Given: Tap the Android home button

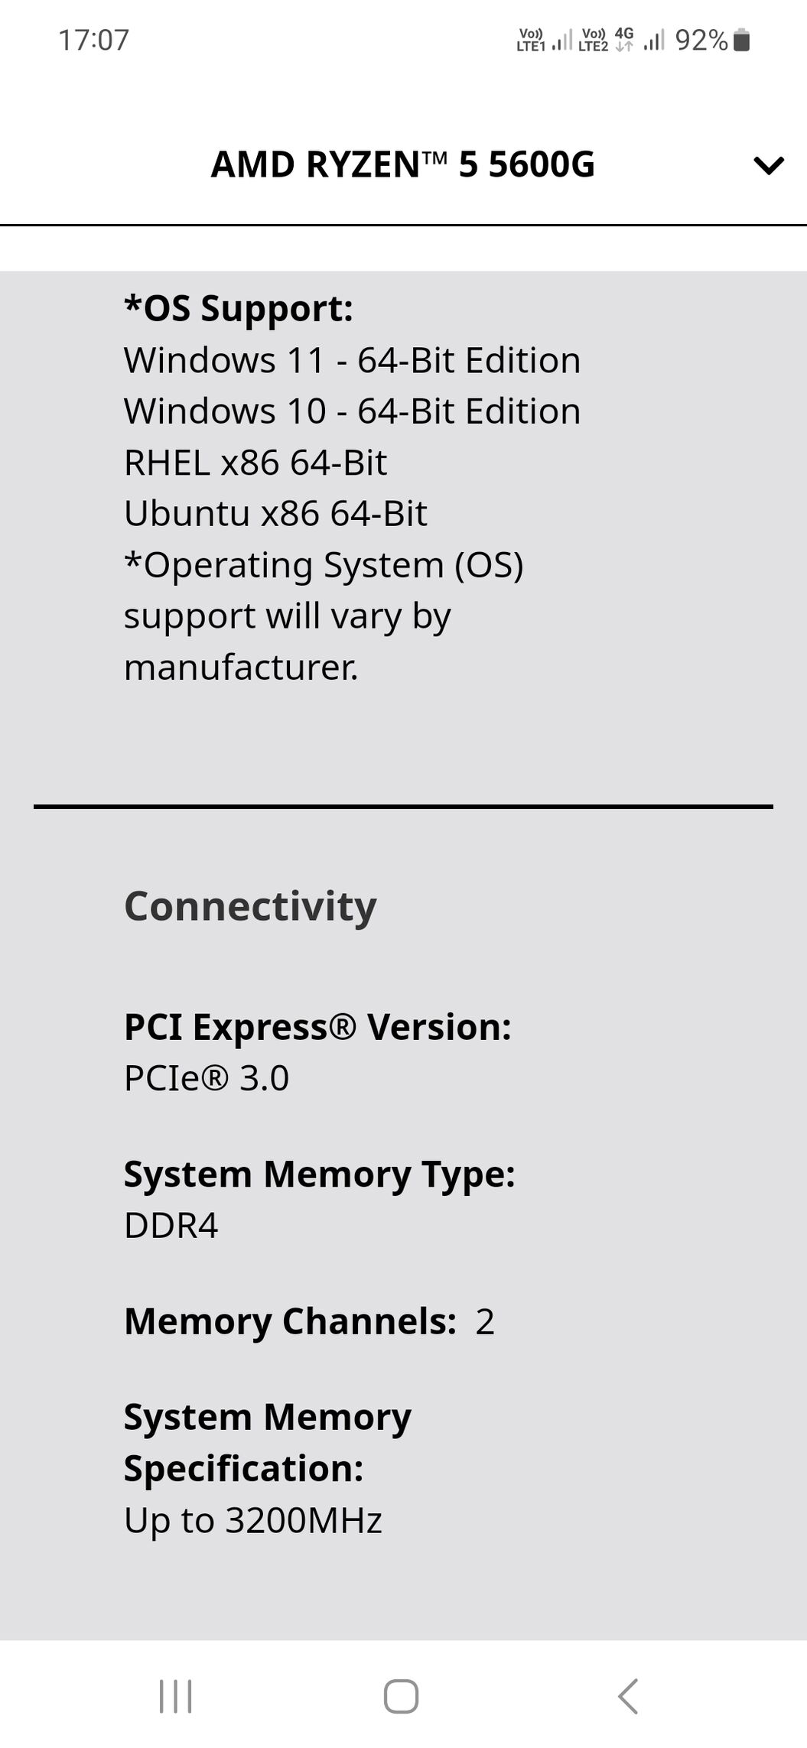Looking at the screenshot, I should point(401,1696).
